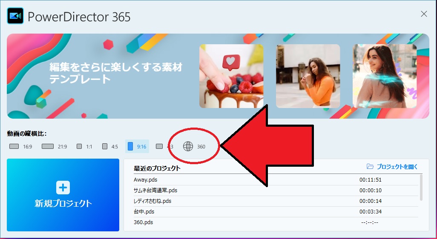This screenshot has width=437, height=239.
Task: Click the PowerDirector 365 logo icon
Action: coord(15,16)
